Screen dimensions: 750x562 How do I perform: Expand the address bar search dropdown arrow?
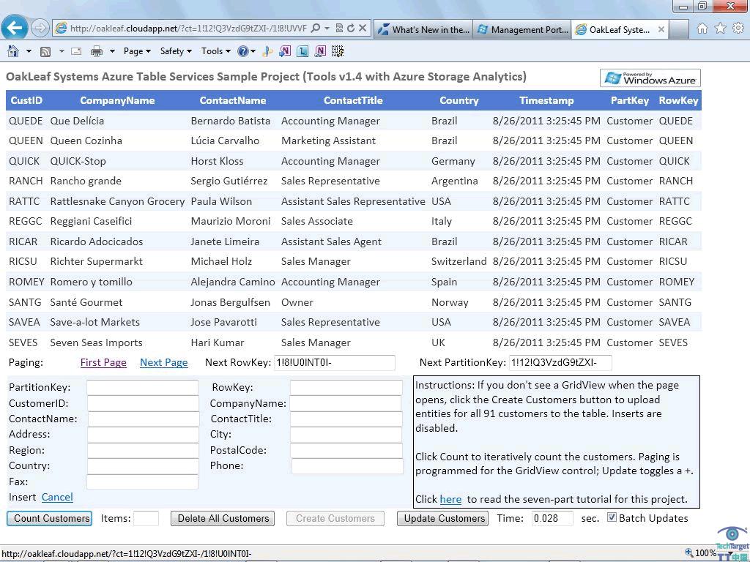pos(327,29)
